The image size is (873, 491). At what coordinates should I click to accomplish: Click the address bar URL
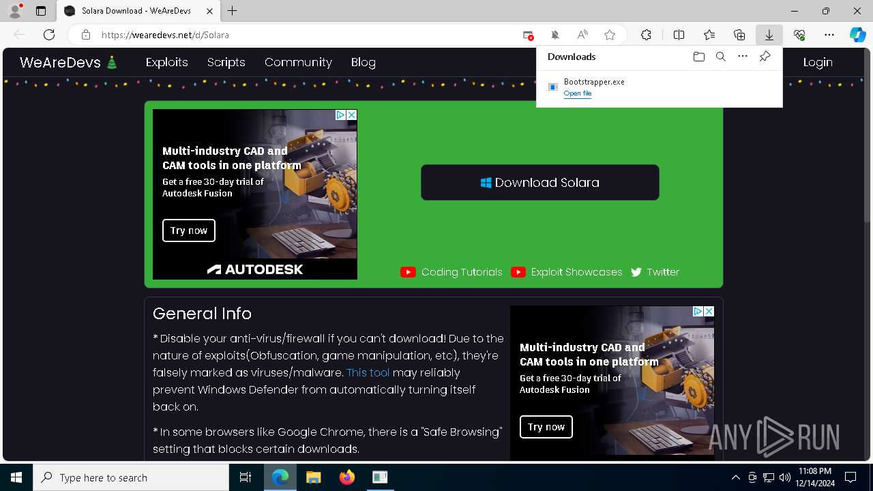point(165,35)
